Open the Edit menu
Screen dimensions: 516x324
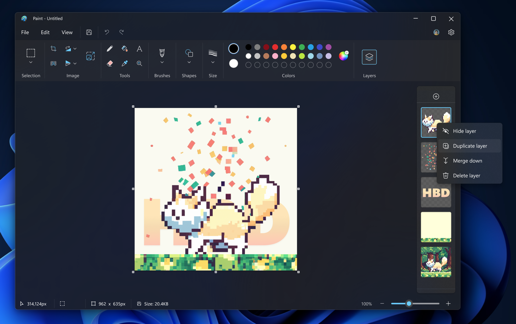tap(45, 32)
